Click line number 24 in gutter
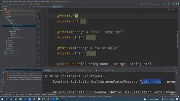Viewport: 180px width, 101px height. [39, 48]
